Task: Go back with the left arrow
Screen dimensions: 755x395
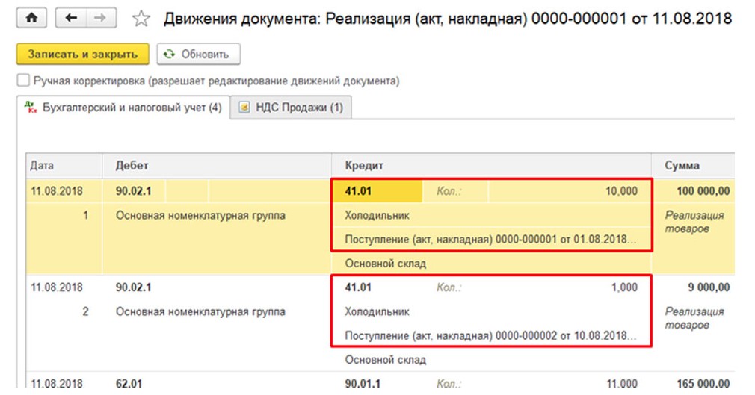Action: pyautogui.click(x=72, y=18)
